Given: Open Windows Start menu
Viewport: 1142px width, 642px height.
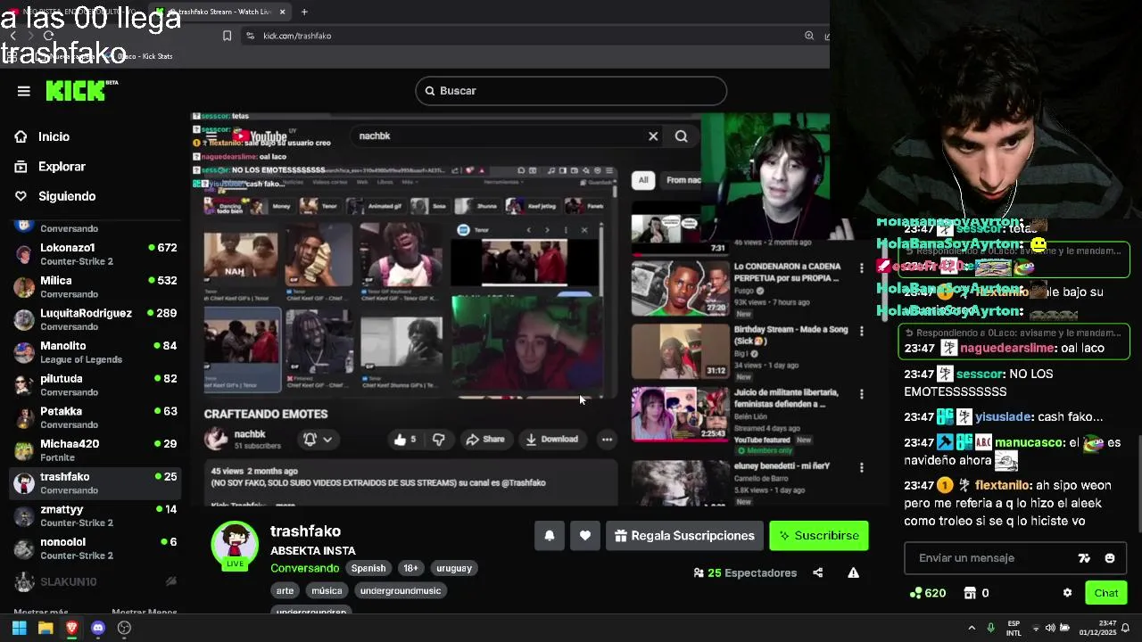Looking at the screenshot, I should pyautogui.click(x=19, y=628).
